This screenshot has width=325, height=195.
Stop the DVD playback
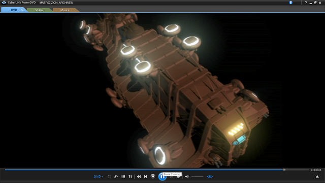[x=153, y=176]
